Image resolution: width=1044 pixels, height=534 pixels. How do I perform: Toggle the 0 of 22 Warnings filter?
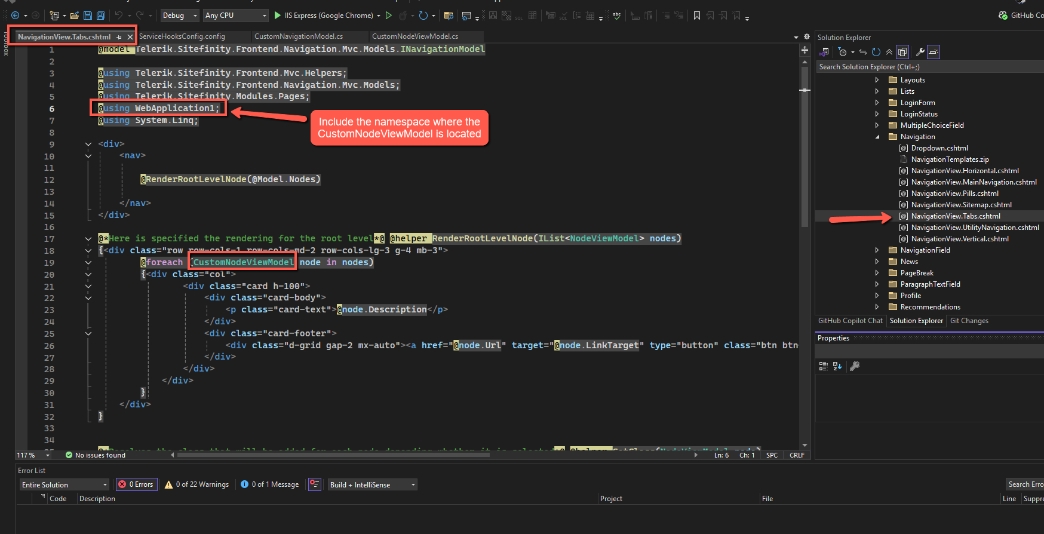[x=197, y=484]
